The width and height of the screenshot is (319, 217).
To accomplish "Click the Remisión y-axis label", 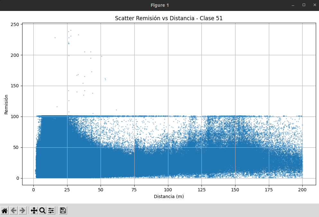I will click(6, 105).
